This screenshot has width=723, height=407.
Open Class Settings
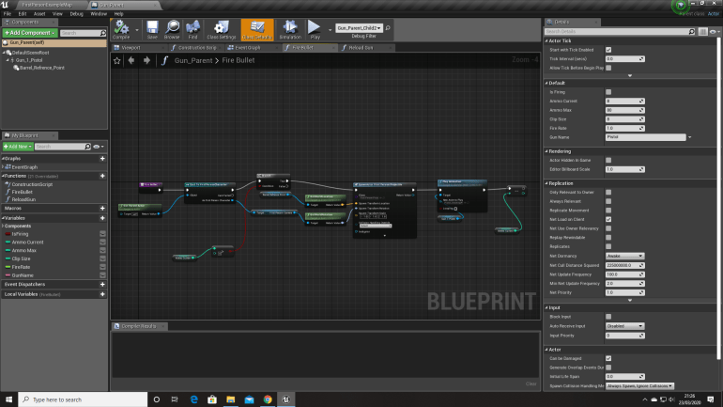click(x=222, y=30)
